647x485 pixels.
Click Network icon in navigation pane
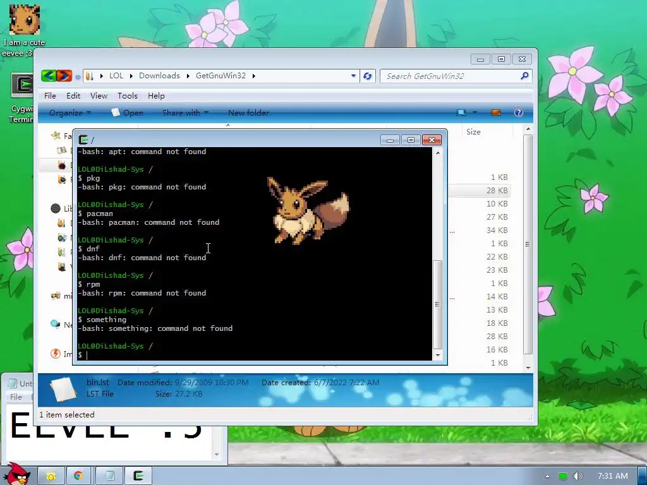[x=56, y=325]
